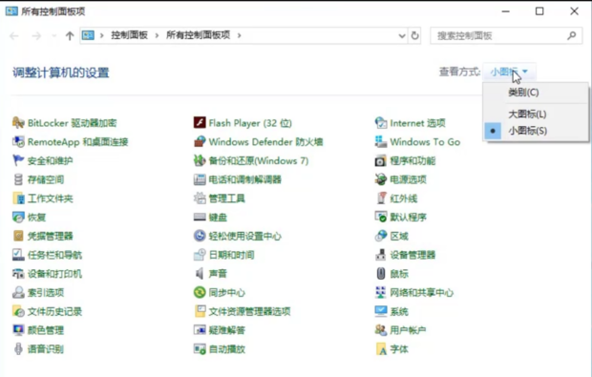
Task: Open the 日期和时间 clock icon
Action: [200, 255]
